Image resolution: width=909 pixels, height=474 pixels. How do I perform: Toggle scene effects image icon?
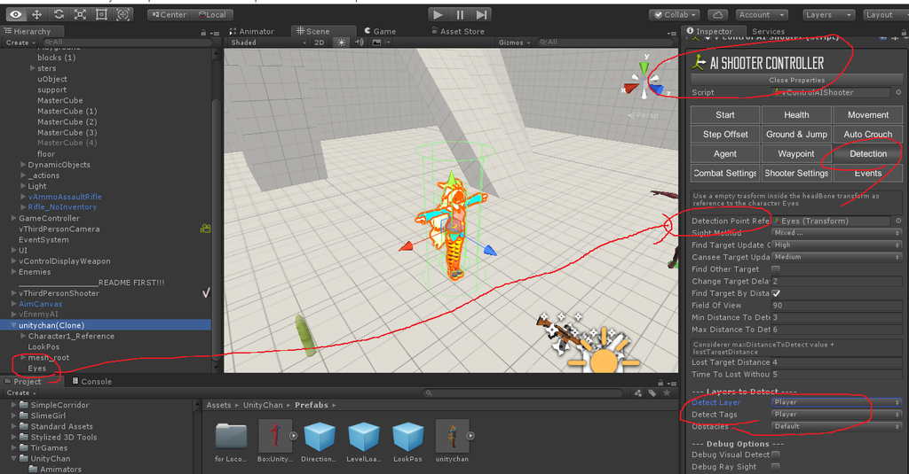click(376, 43)
